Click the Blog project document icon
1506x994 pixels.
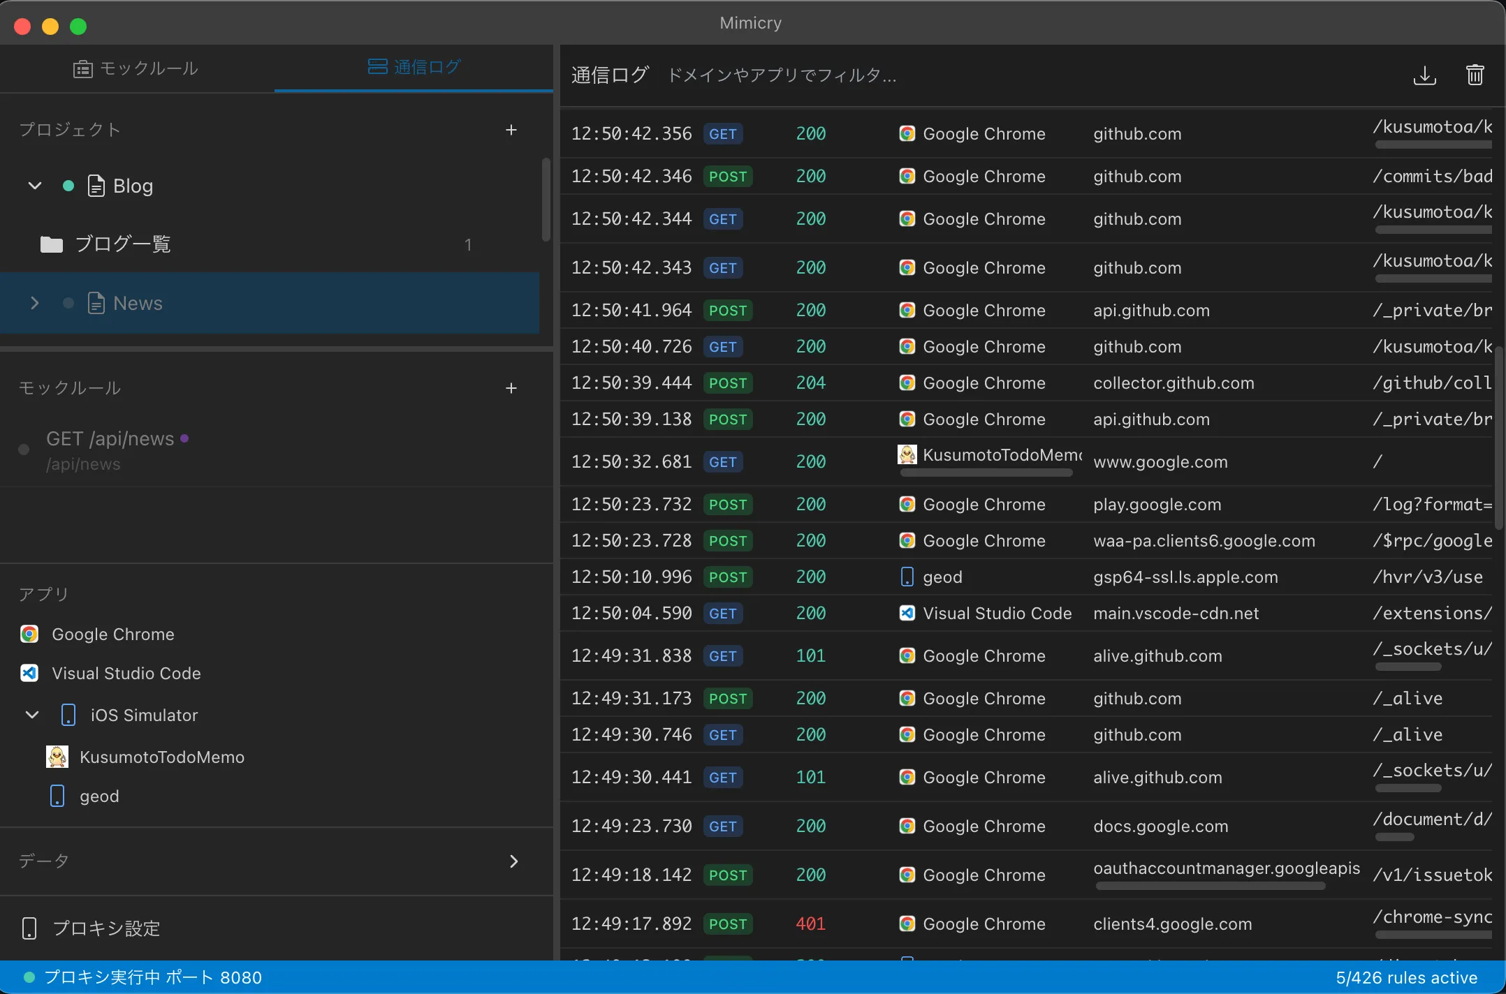(x=96, y=186)
